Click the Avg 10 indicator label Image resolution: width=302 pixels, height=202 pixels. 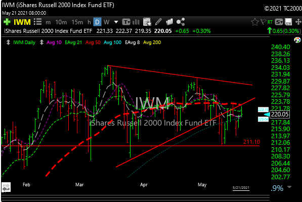click(x=54, y=43)
